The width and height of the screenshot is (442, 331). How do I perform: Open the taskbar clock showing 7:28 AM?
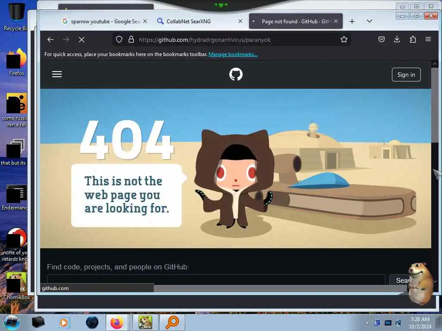(x=420, y=322)
